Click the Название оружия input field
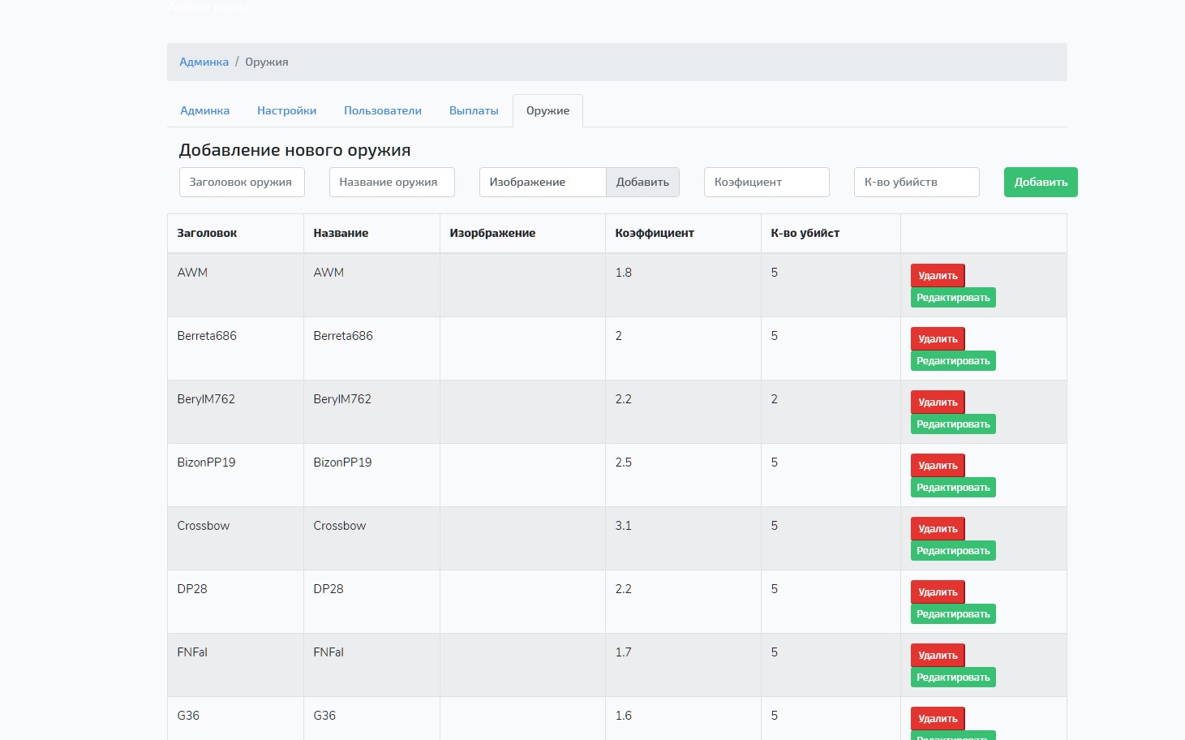The height and width of the screenshot is (740, 1185). pyautogui.click(x=392, y=182)
